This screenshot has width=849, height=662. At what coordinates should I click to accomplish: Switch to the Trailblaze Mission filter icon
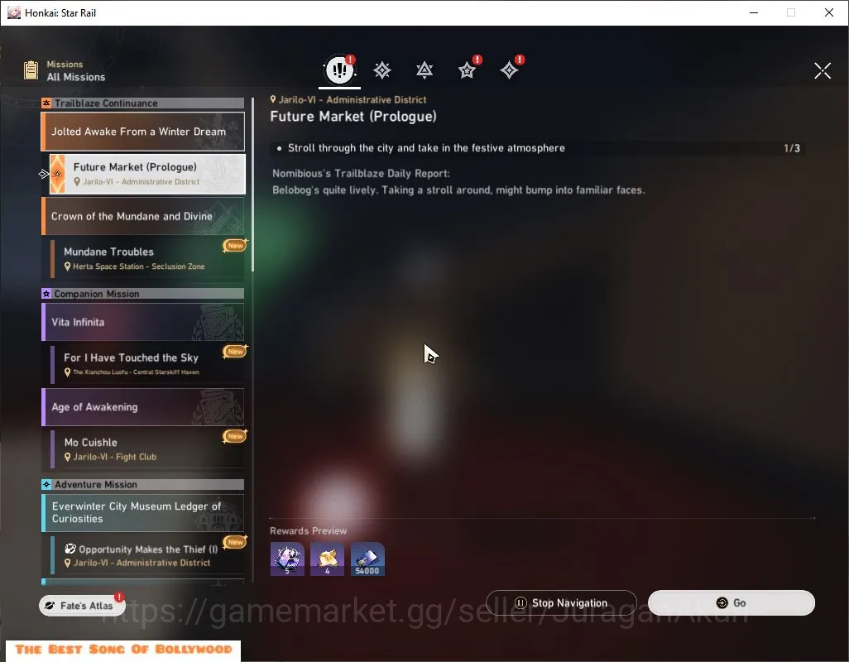click(x=382, y=70)
